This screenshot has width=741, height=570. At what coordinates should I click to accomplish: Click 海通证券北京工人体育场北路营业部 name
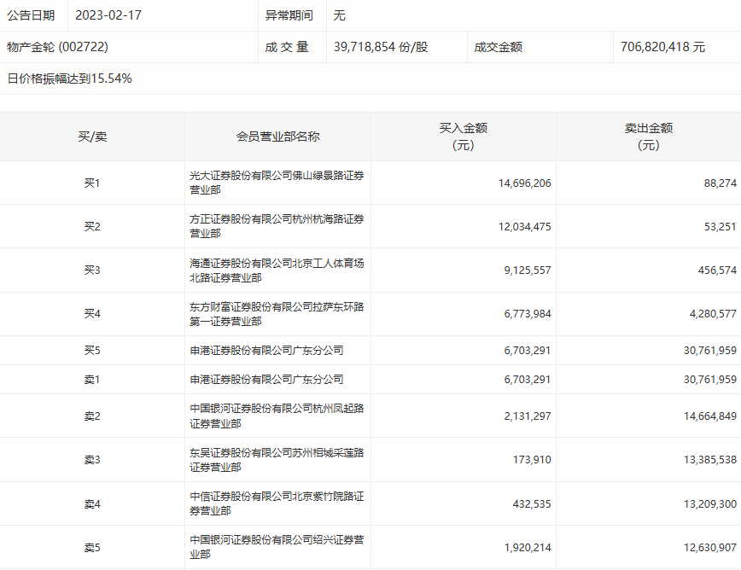coord(277,270)
